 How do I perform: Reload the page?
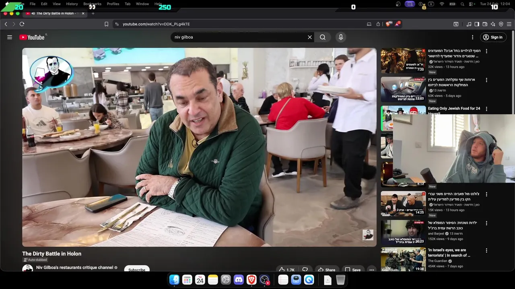[x=22, y=24]
